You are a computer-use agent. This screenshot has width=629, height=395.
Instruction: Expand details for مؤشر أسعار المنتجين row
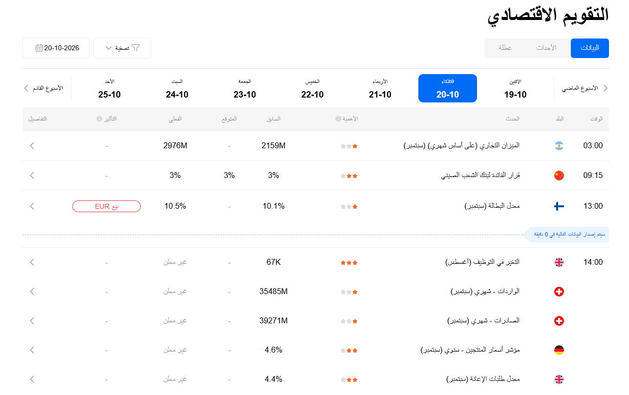[x=32, y=350]
